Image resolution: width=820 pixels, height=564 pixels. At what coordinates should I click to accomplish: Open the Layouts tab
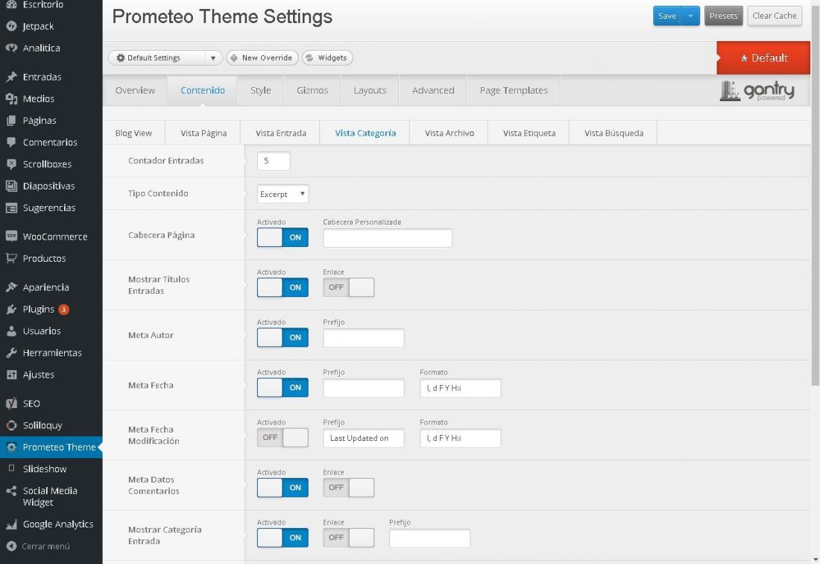click(370, 90)
